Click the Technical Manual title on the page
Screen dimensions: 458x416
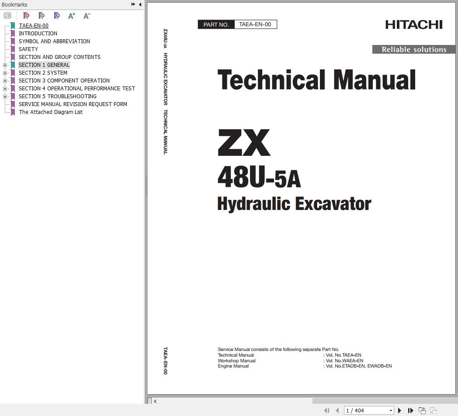pos(317,80)
